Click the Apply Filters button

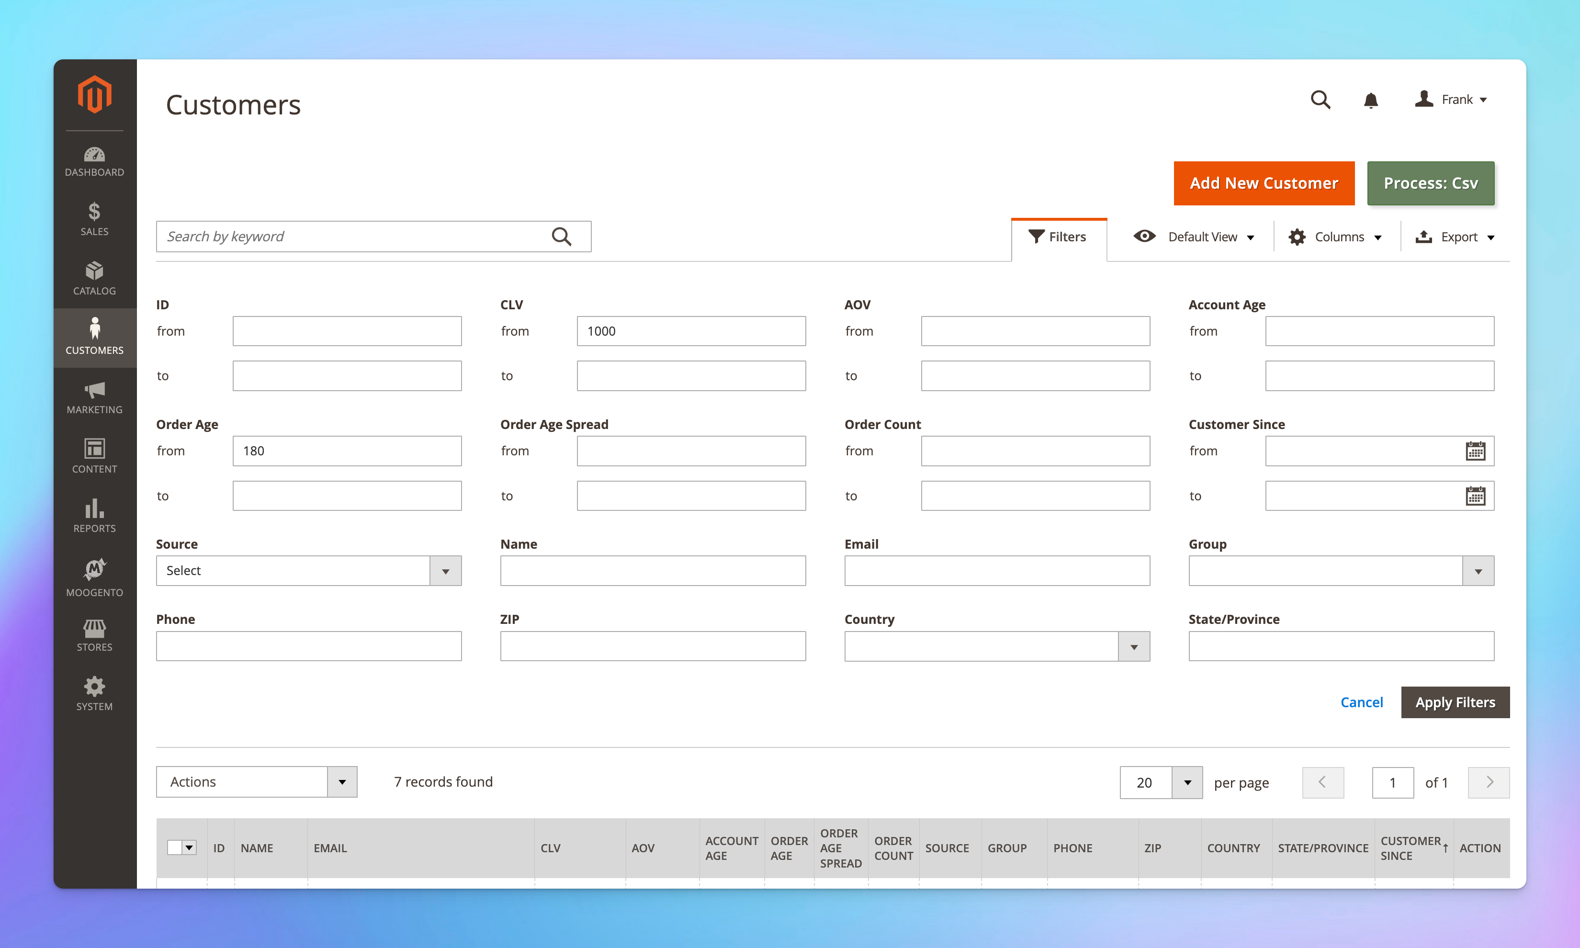[x=1456, y=701]
